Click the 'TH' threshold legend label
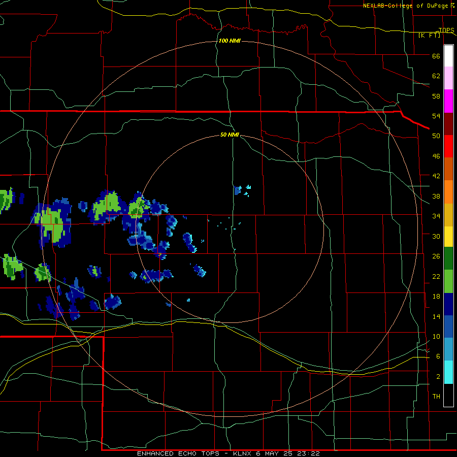 click(436, 397)
